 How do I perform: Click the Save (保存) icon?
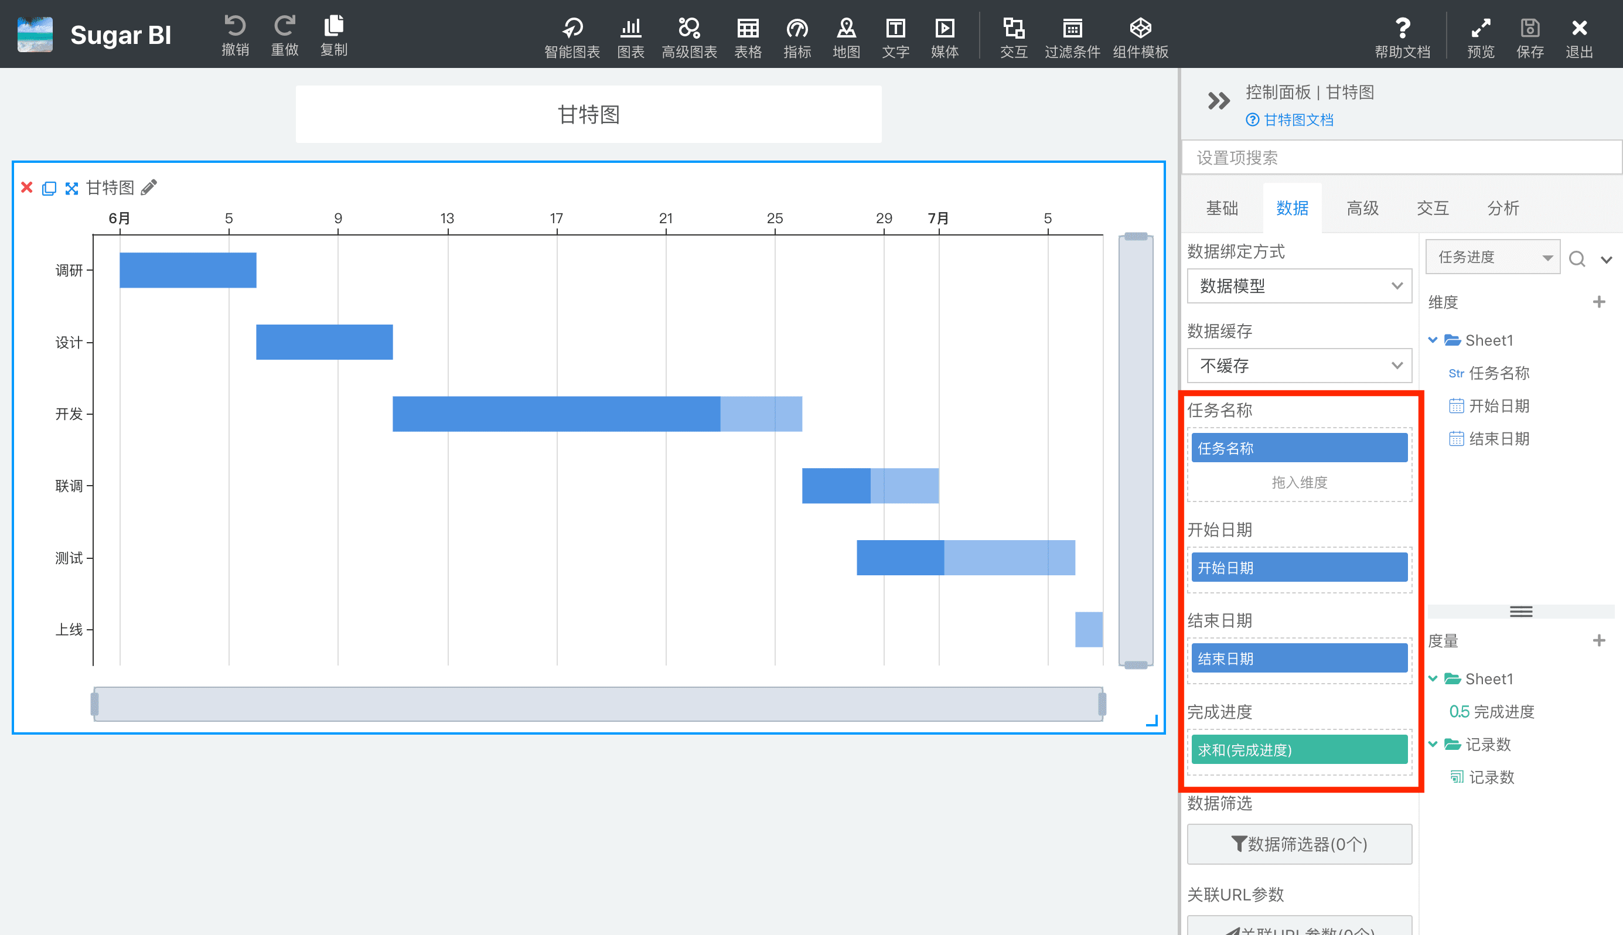point(1530,37)
